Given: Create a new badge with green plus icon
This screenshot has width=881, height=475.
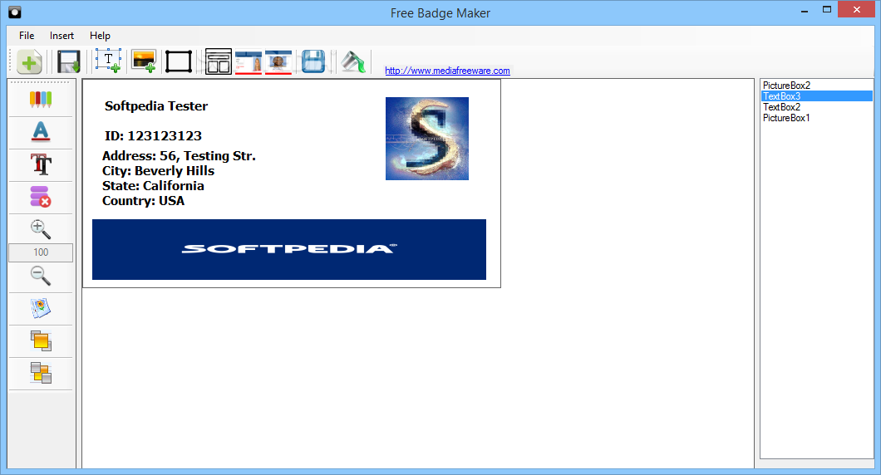Looking at the screenshot, I should [x=29, y=61].
